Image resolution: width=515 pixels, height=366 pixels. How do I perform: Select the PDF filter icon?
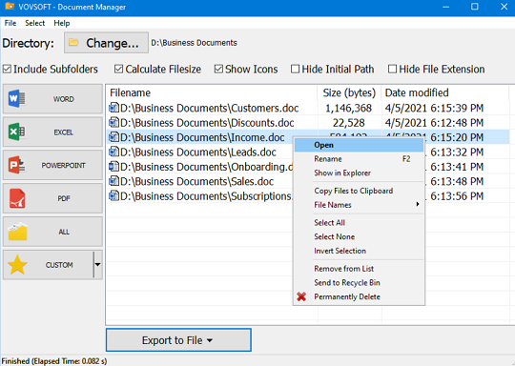click(17, 198)
